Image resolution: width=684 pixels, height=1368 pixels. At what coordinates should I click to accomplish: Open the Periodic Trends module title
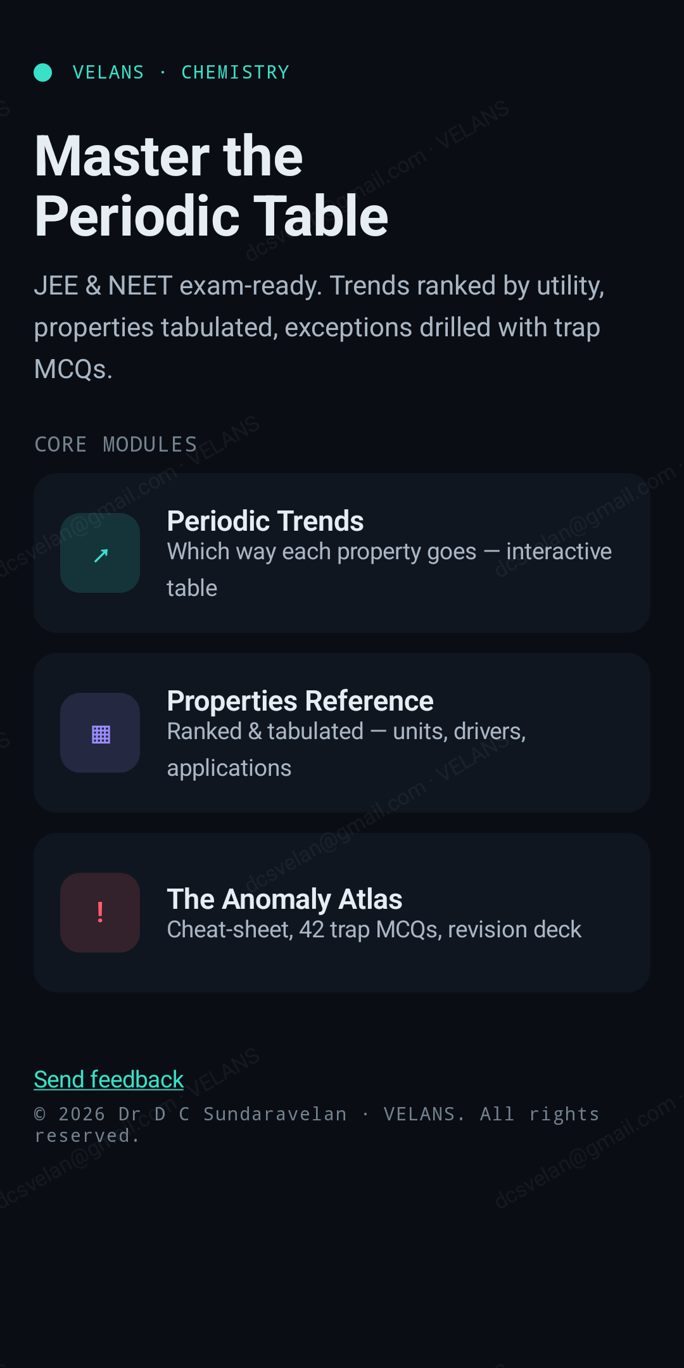(x=265, y=521)
